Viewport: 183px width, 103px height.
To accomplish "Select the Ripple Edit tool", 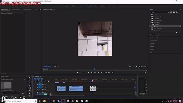I will (30, 83).
